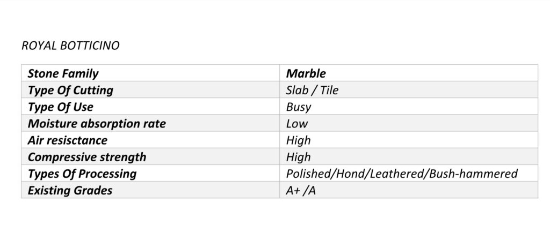Select the Type Of Use label
The width and height of the screenshot is (550, 233).
pyautogui.click(x=60, y=107)
